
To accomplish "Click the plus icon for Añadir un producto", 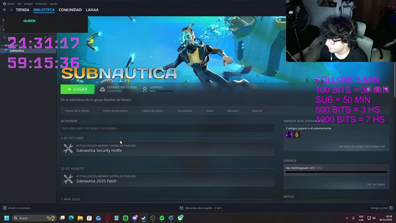I will pos(5,208).
